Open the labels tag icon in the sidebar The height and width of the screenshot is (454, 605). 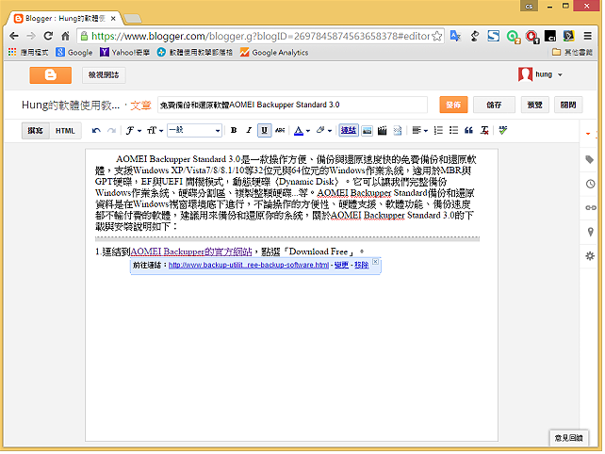(x=590, y=159)
